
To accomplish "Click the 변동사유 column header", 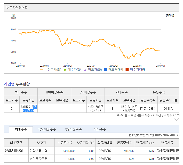I will coord(167,143).
